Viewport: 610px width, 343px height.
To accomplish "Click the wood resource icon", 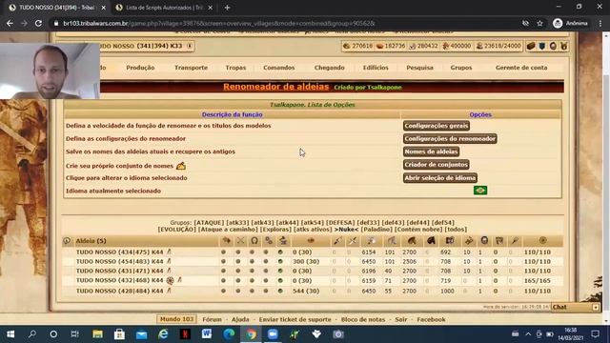I will coord(347,46).
